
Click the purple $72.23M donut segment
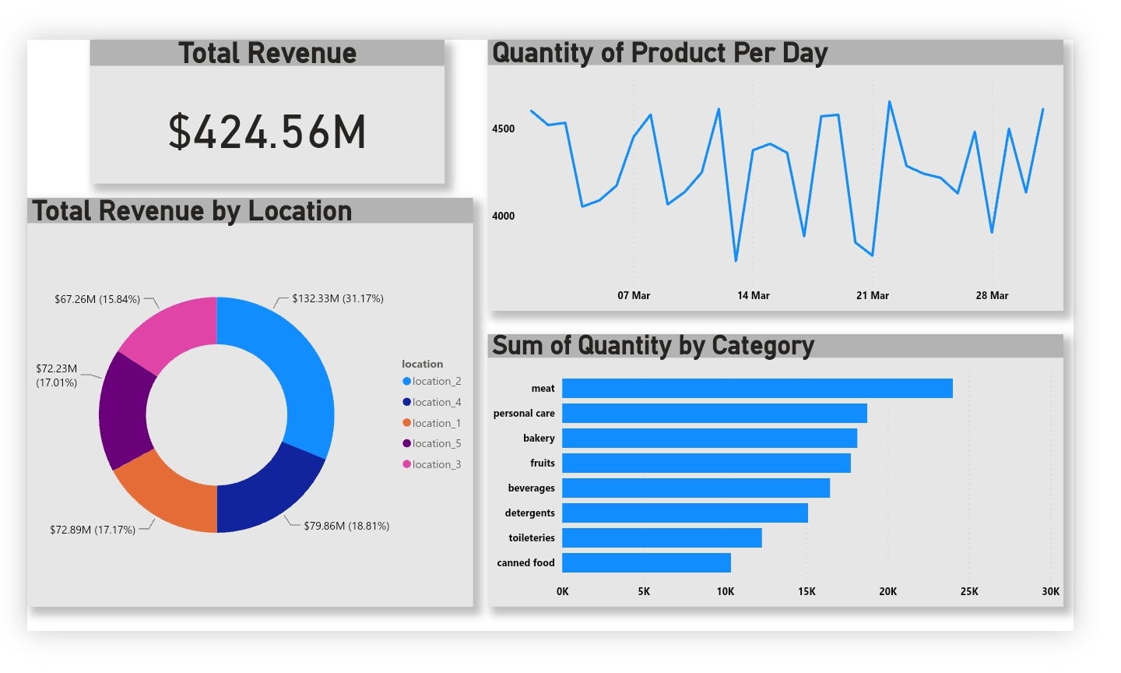pos(125,409)
